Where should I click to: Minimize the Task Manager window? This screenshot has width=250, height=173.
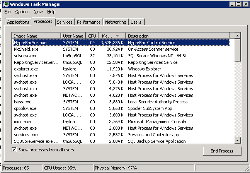pyautogui.click(x=232, y=4)
